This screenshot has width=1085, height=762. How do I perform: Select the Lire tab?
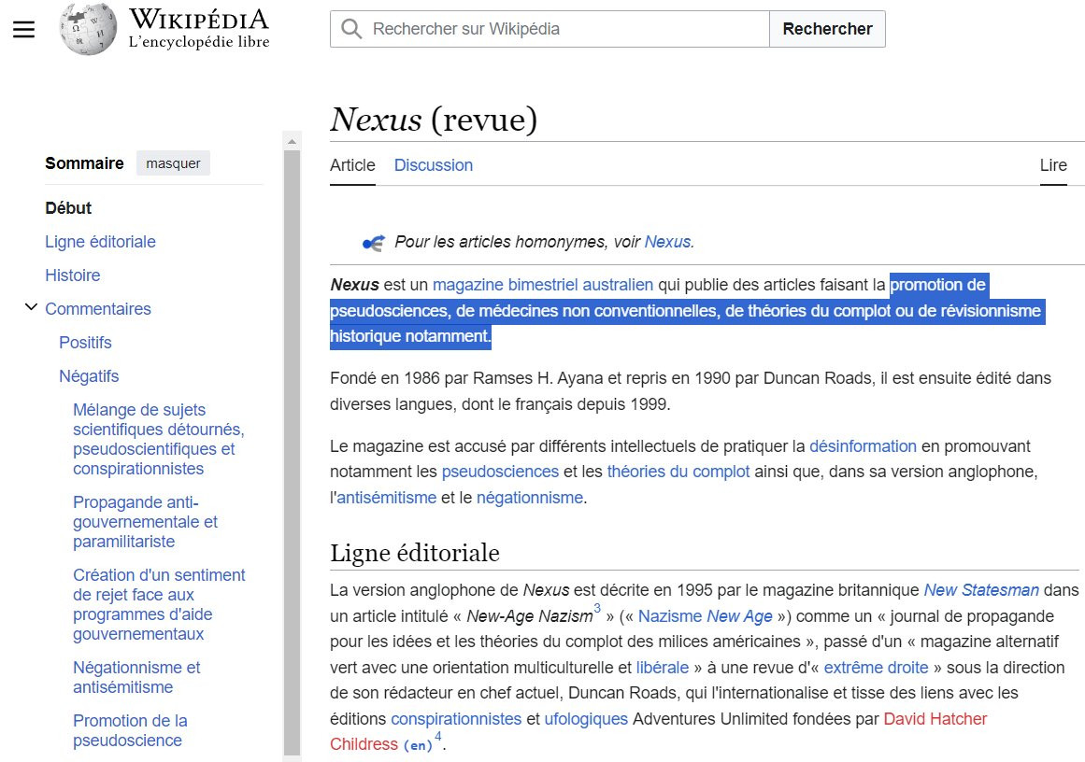pyautogui.click(x=1053, y=165)
